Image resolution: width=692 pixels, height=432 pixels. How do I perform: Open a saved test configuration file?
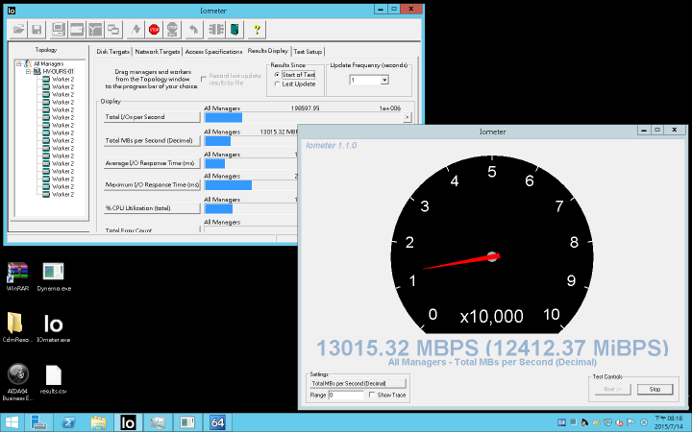click(x=18, y=30)
